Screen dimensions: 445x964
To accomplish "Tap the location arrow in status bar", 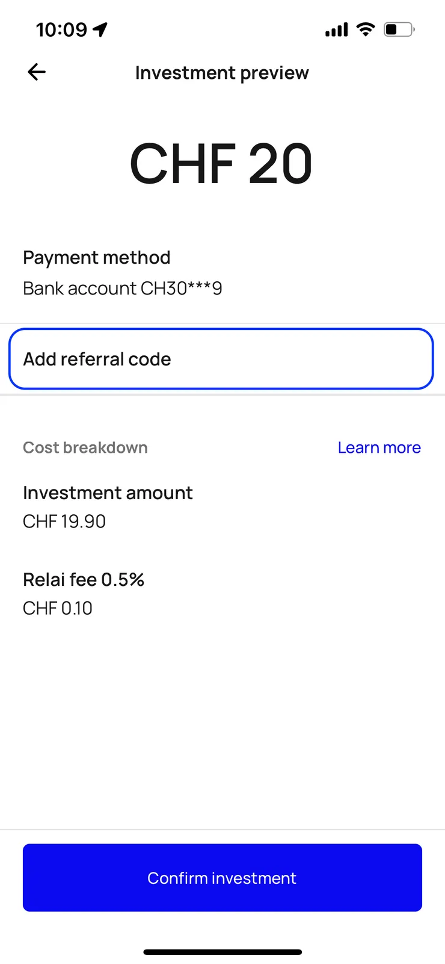I will point(100,30).
